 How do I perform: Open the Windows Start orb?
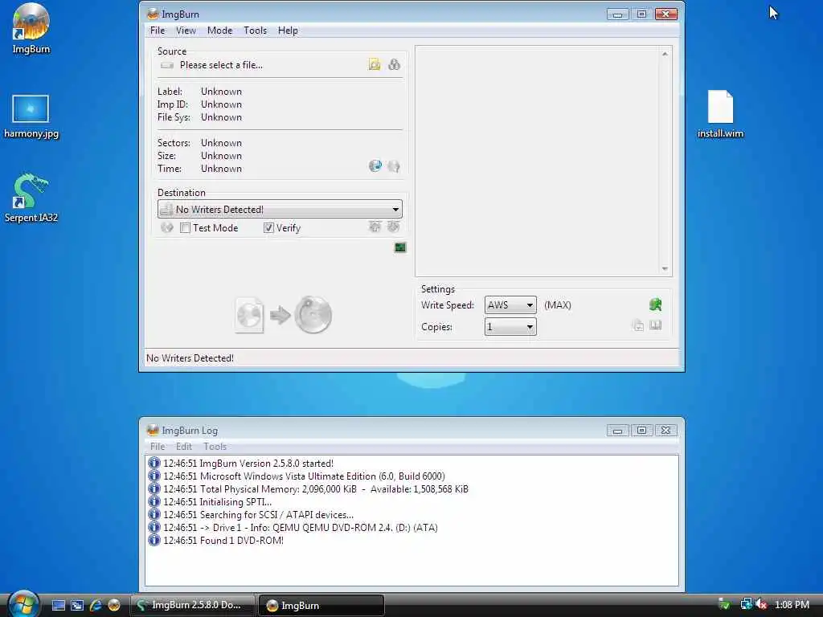[23, 604]
